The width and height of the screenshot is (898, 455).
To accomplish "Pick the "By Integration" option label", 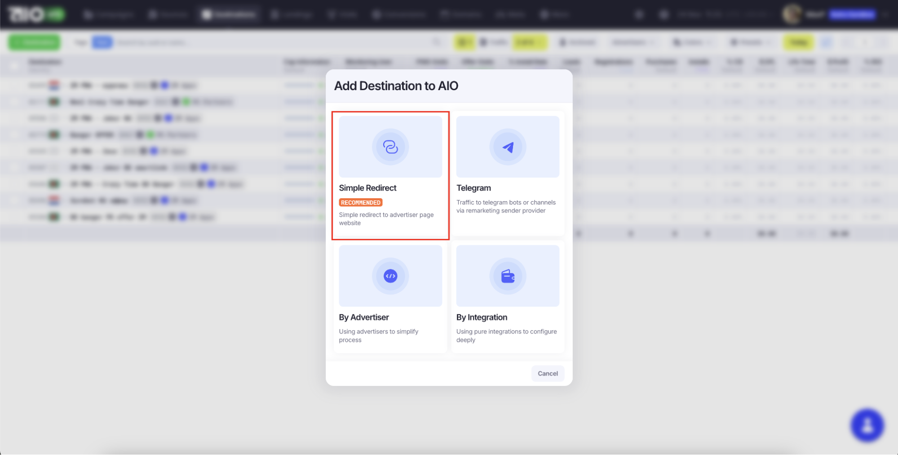I will point(482,317).
